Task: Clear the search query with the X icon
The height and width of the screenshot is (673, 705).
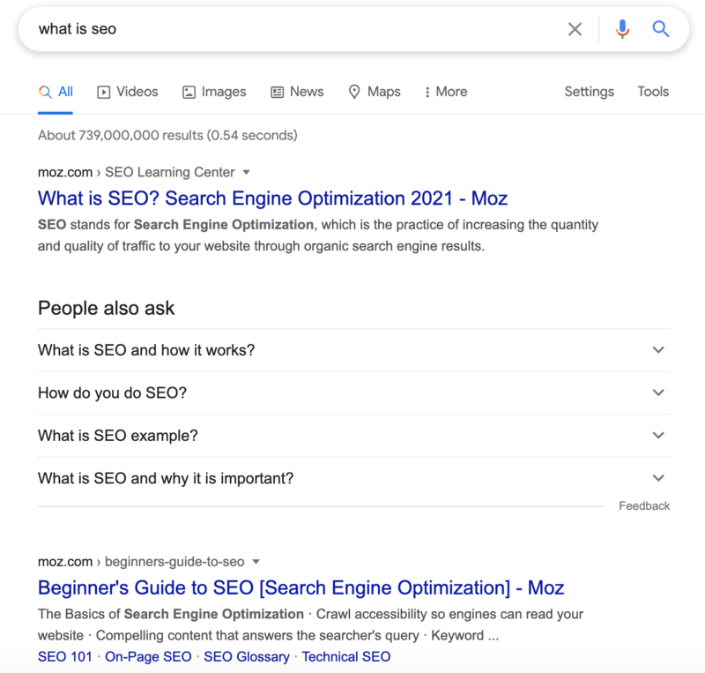Action: click(x=575, y=28)
